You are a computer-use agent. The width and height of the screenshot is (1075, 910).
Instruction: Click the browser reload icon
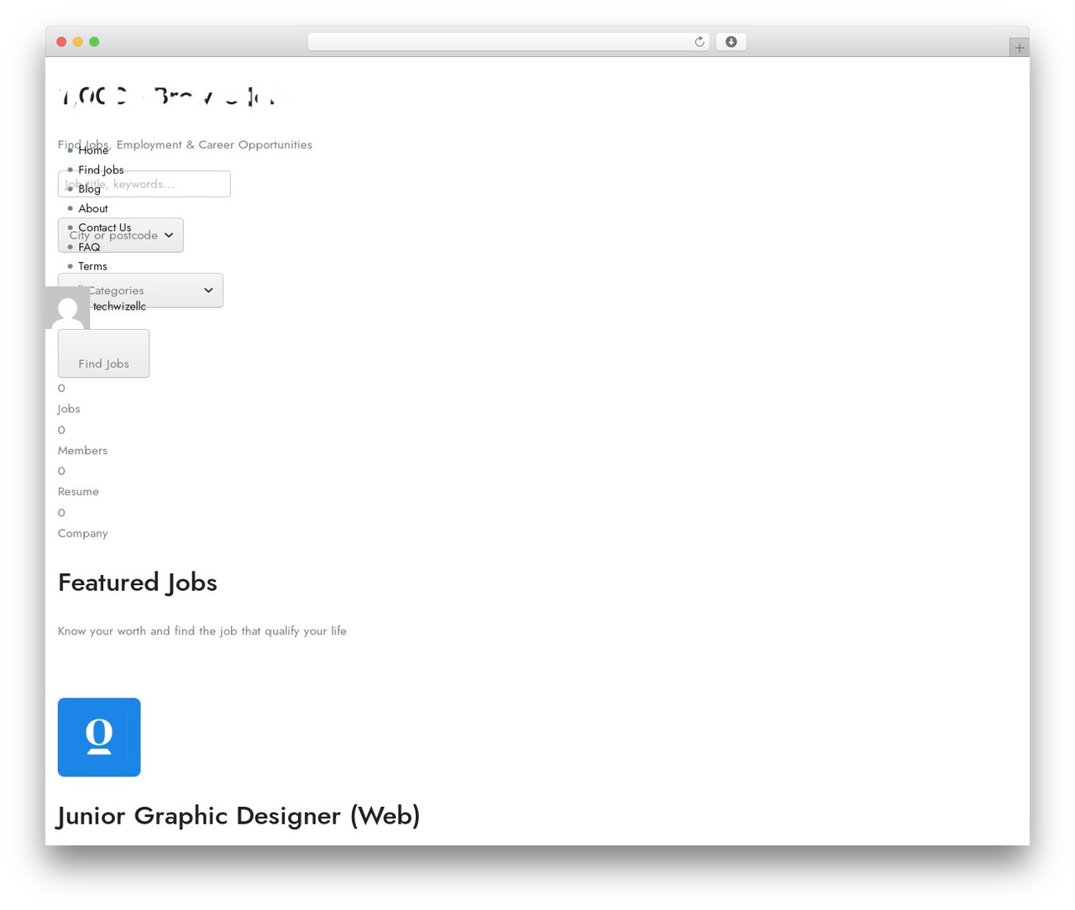click(699, 42)
